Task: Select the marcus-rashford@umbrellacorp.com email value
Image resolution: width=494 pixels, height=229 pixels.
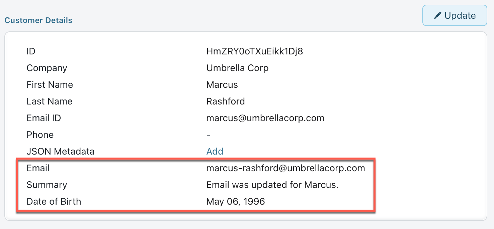Action: 286,168
